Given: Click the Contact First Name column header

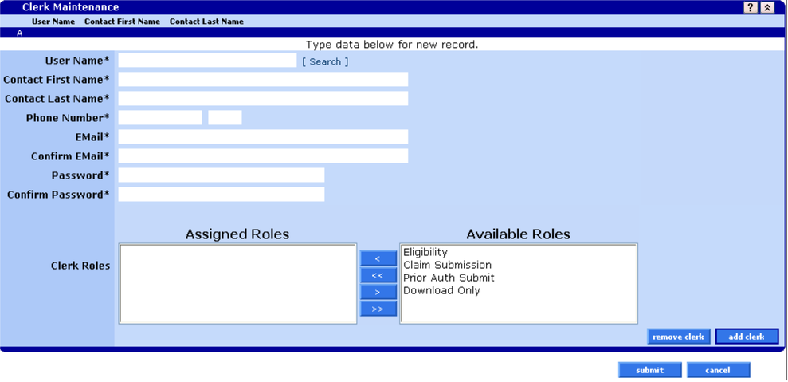Looking at the screenshot, I should pyautogui.click(x=122, y=22).
